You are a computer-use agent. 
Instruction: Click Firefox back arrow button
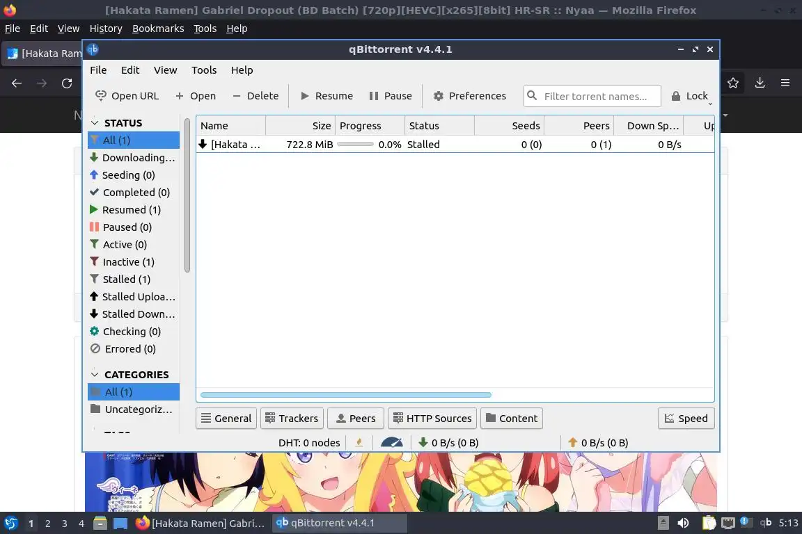pos(17,83)
